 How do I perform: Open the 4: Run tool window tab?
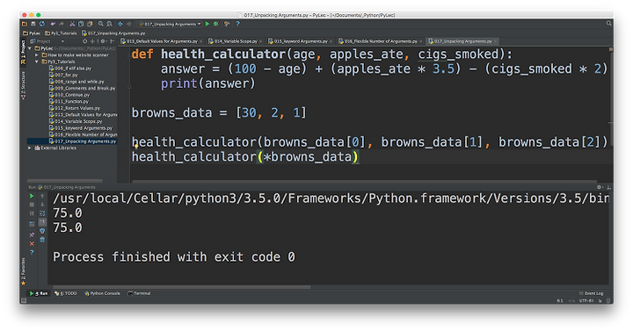coord(39,293)
